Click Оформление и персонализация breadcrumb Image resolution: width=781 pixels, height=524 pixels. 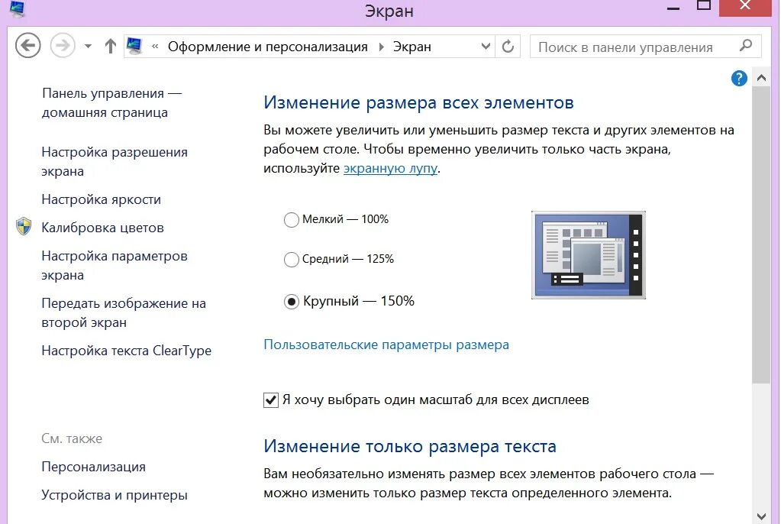point(267,47)
